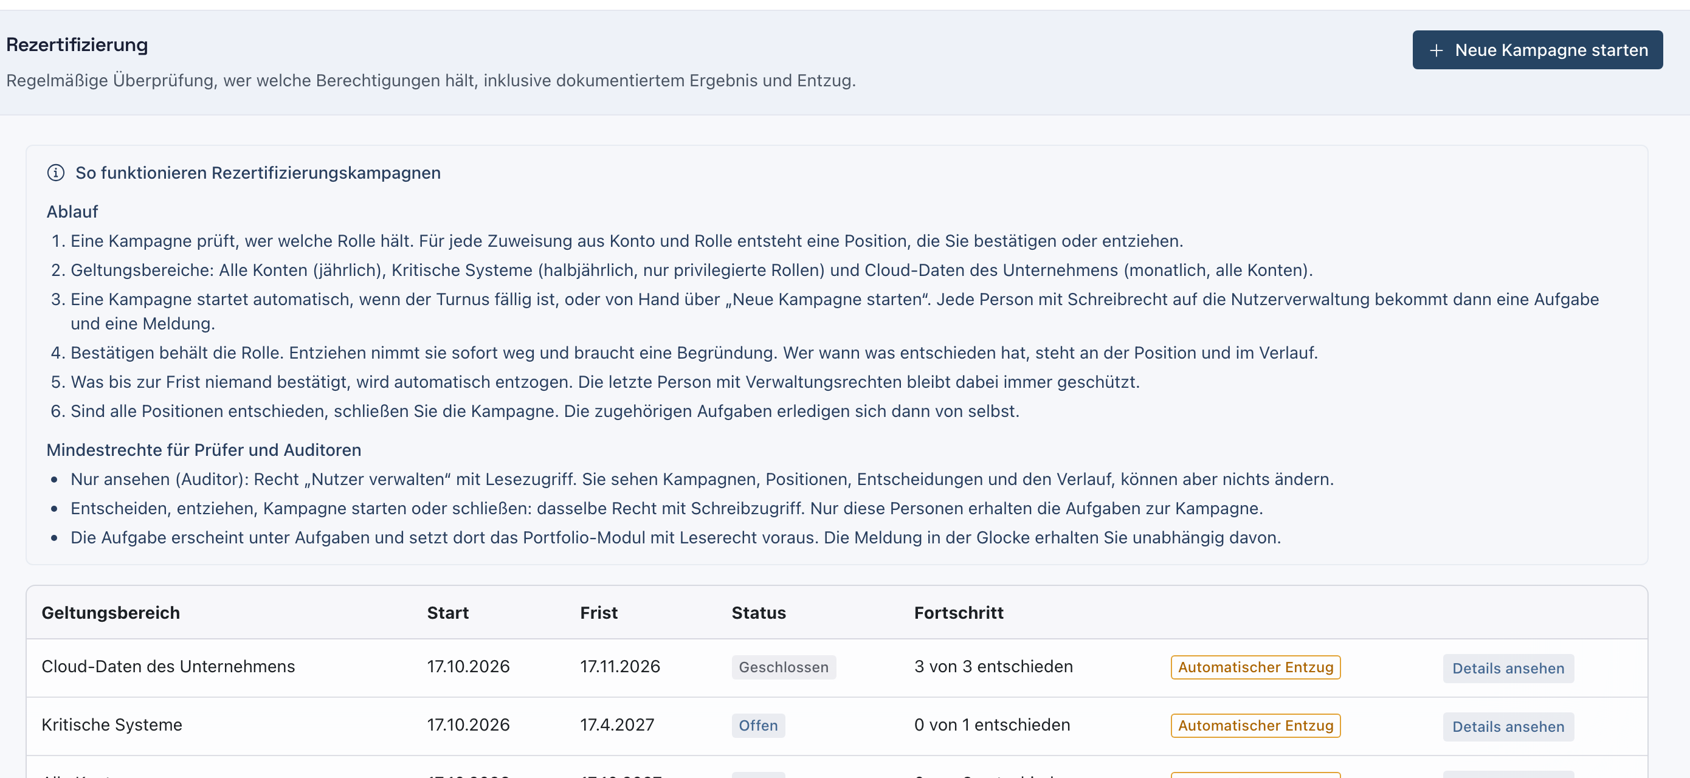Open Details ansehen for Cloud-Daten des Unternehmens
Image resolution: width=1690 pixels, height=778 pixels.
pyautogui.click(x=1508, y=668)
